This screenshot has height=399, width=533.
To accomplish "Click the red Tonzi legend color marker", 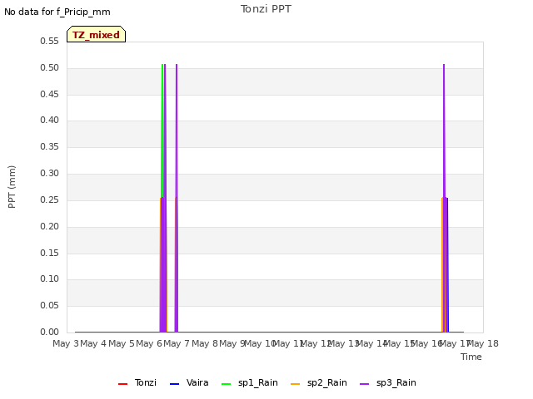I will pyautogui.click(x=122, y=384).
